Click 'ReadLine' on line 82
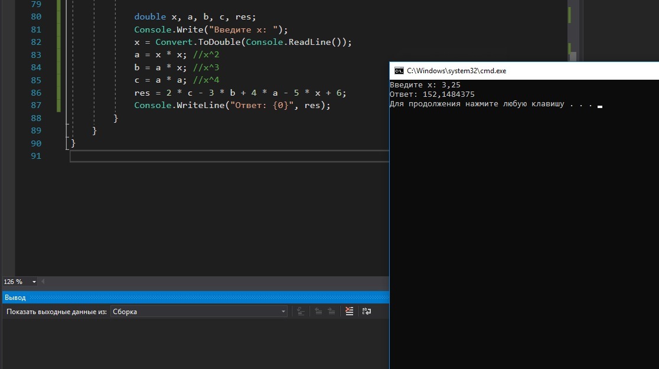This screenshot has height=369, width=659. (x=309, y=42)
